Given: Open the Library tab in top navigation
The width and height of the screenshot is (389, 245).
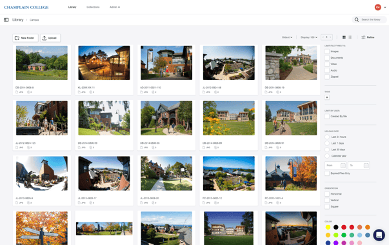Looking at the screenshot, I should point(72,7).
